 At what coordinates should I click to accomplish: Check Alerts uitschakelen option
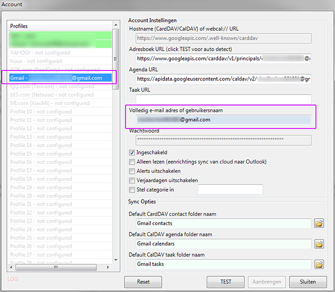(x=132, y=171)
